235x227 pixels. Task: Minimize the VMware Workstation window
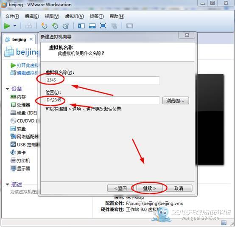(x=203, y=3)
